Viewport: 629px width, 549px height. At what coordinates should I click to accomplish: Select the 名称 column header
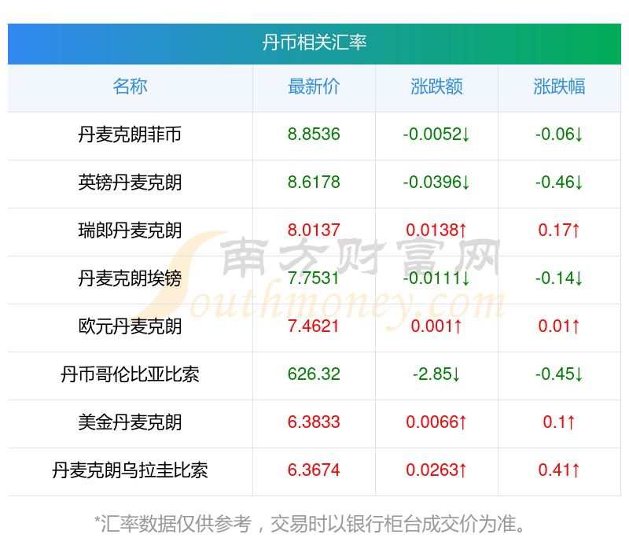pyautogui.click(x=130, y=87)
